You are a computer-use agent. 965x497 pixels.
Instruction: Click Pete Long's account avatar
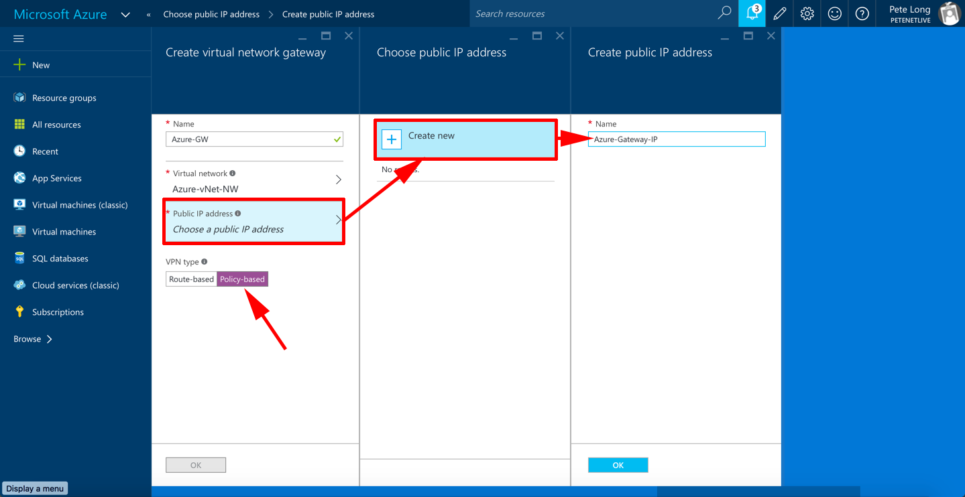(x=950, y=13)
